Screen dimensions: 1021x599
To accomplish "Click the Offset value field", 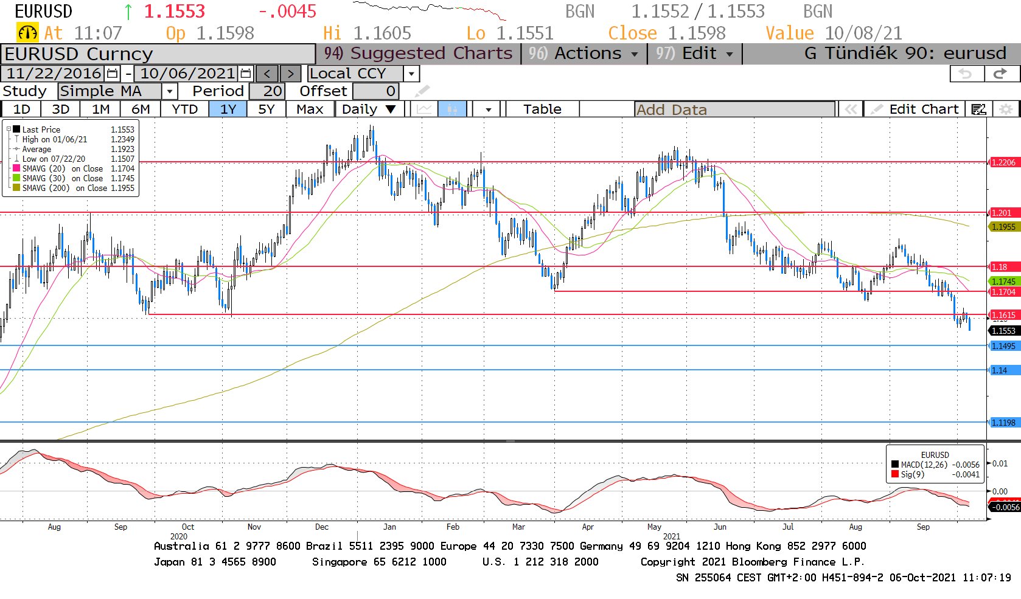I will point(375,91).
